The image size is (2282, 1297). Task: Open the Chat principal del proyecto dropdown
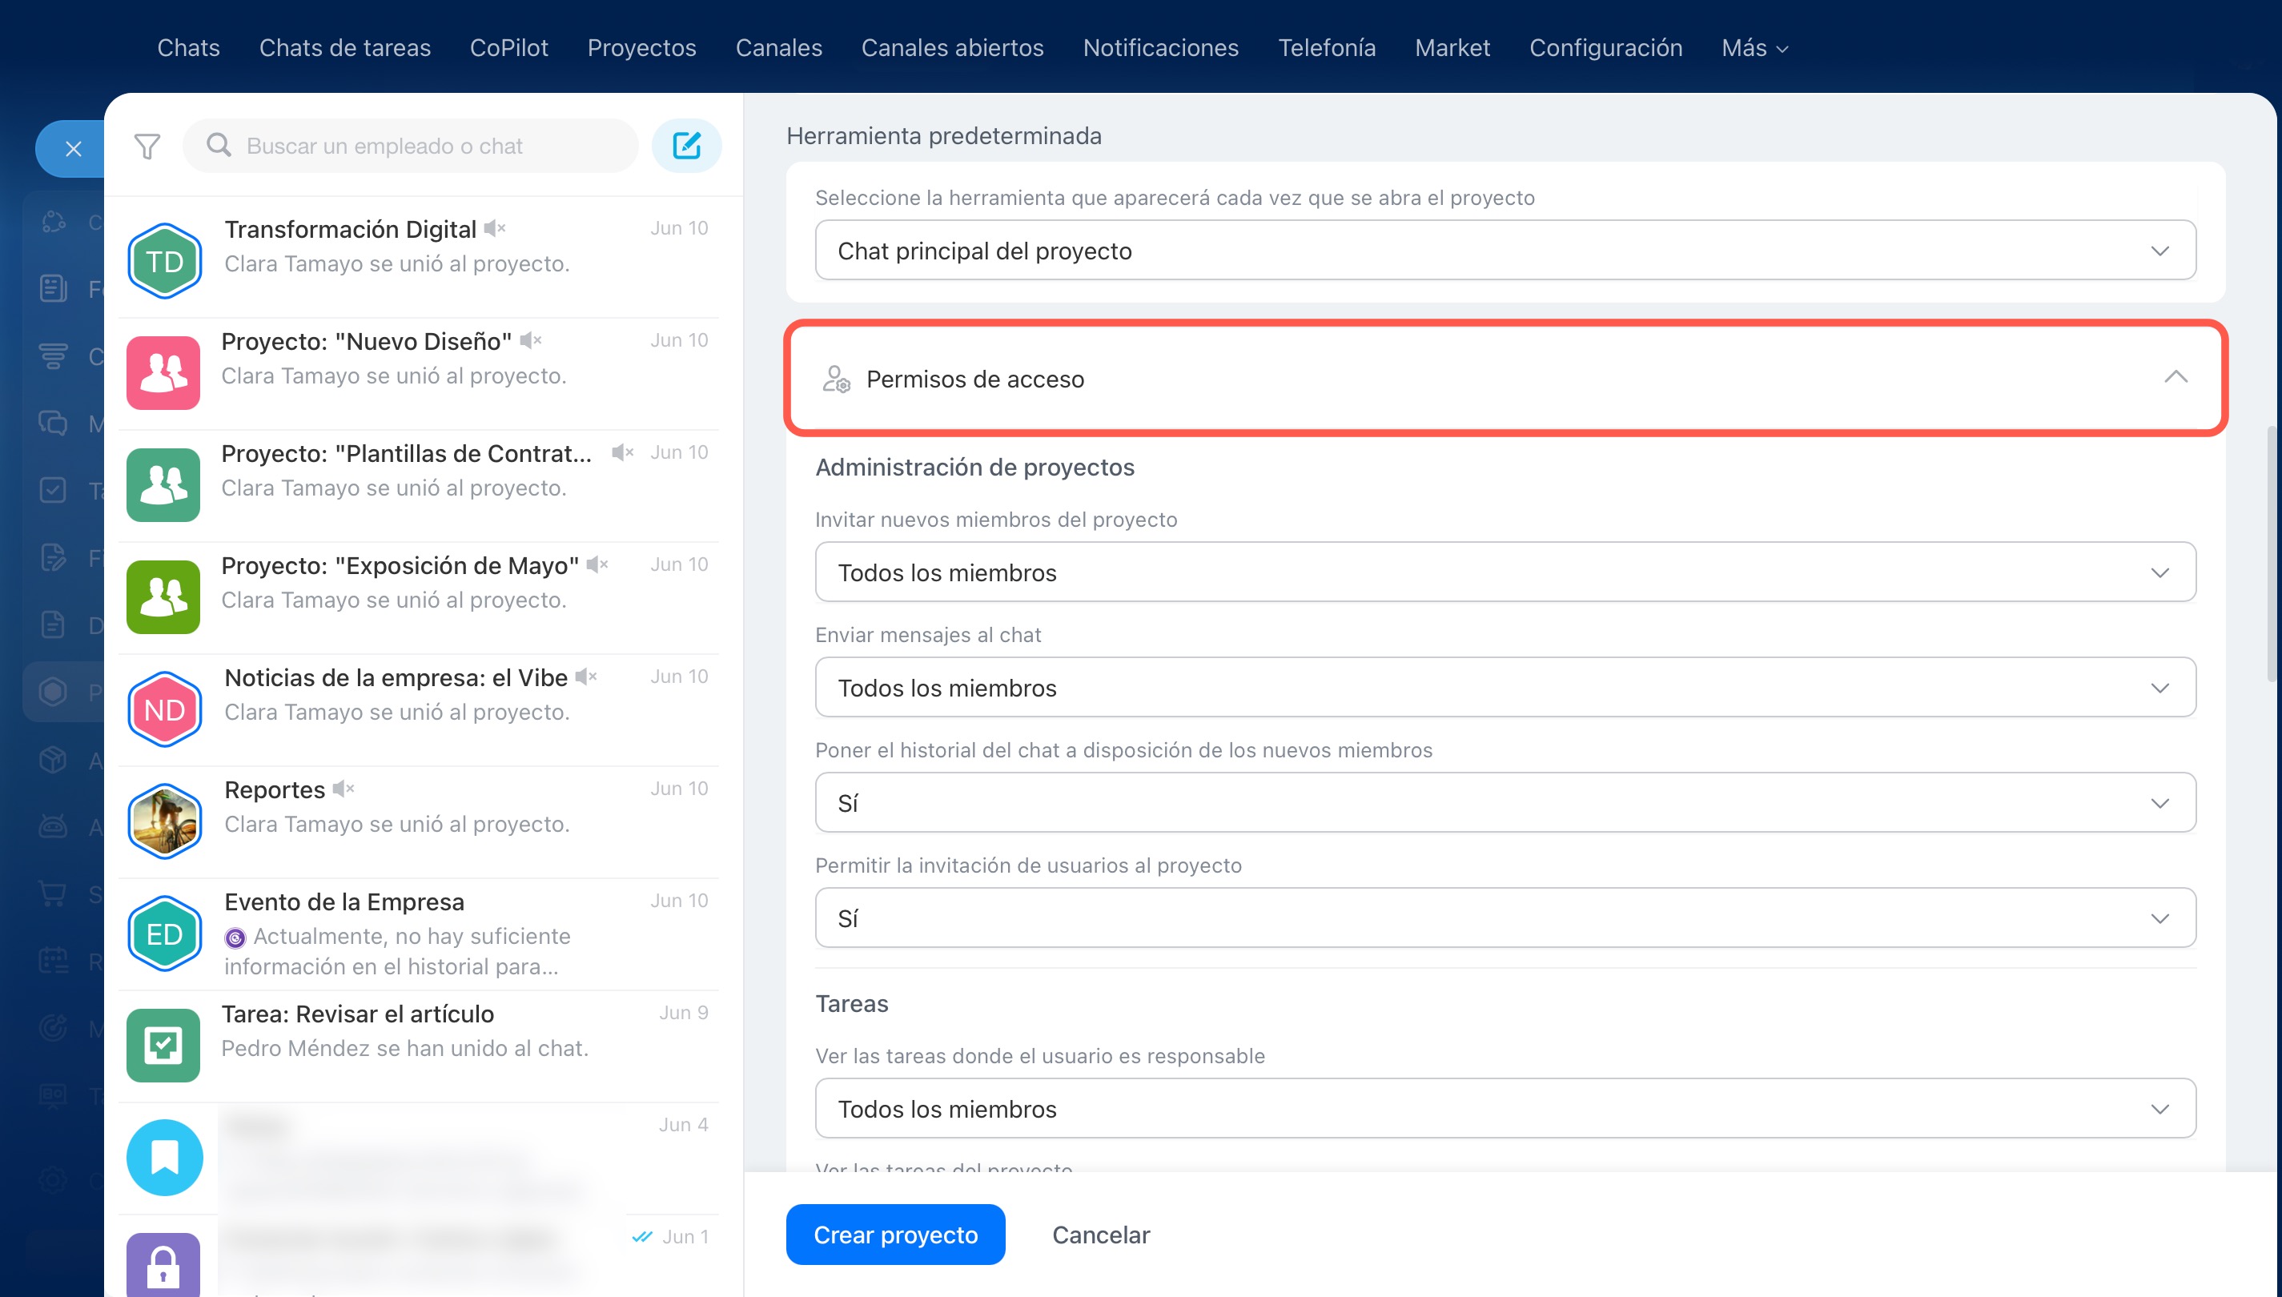(1505, 251)
